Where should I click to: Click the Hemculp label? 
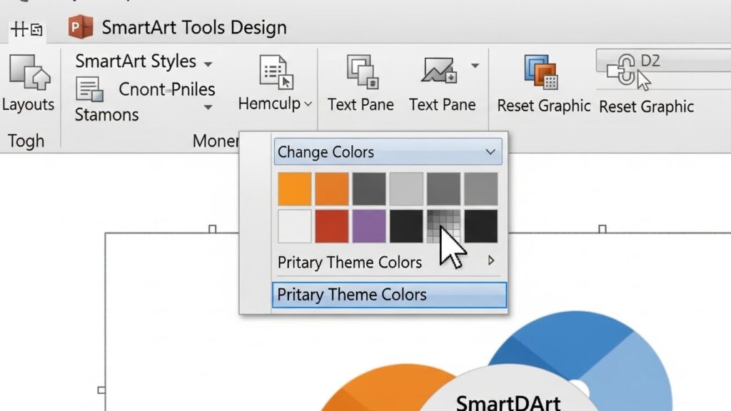point(269,103)
